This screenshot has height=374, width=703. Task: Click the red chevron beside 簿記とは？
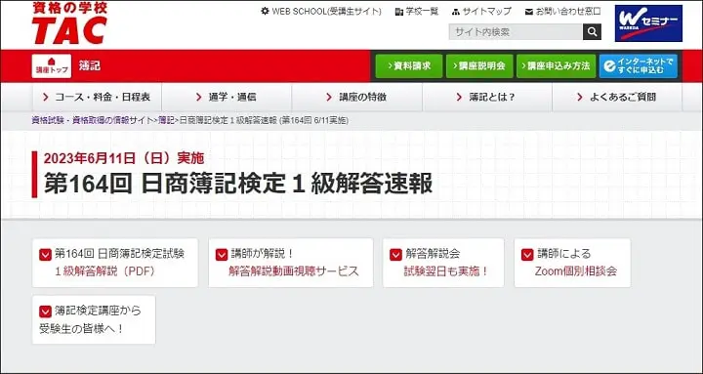[459, 97]
